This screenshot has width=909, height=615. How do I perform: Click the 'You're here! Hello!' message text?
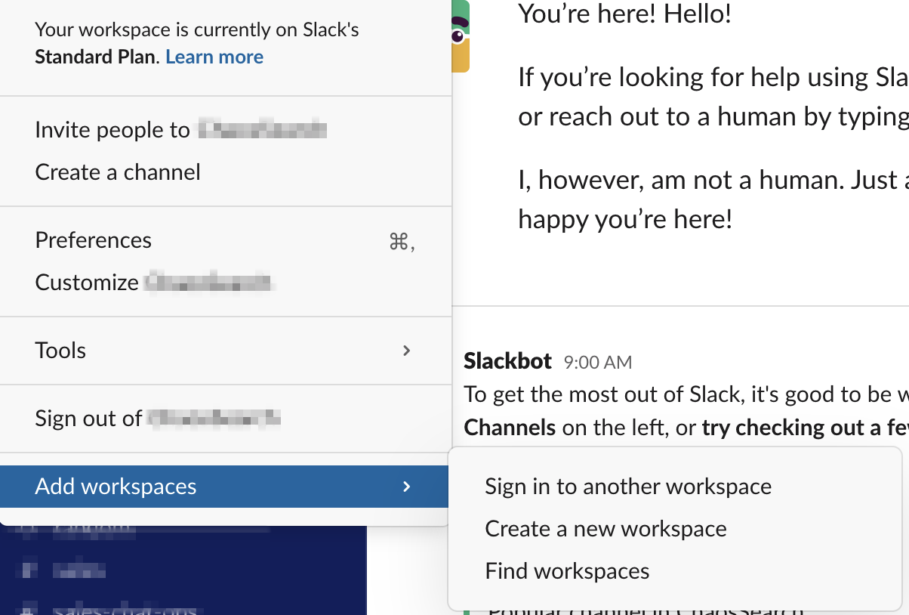click(x=624, y=14)
